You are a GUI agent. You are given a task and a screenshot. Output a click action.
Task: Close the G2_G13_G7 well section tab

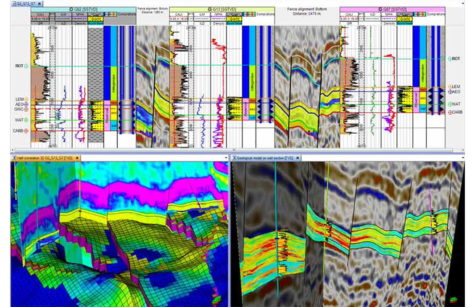click(x=39, y=3)
